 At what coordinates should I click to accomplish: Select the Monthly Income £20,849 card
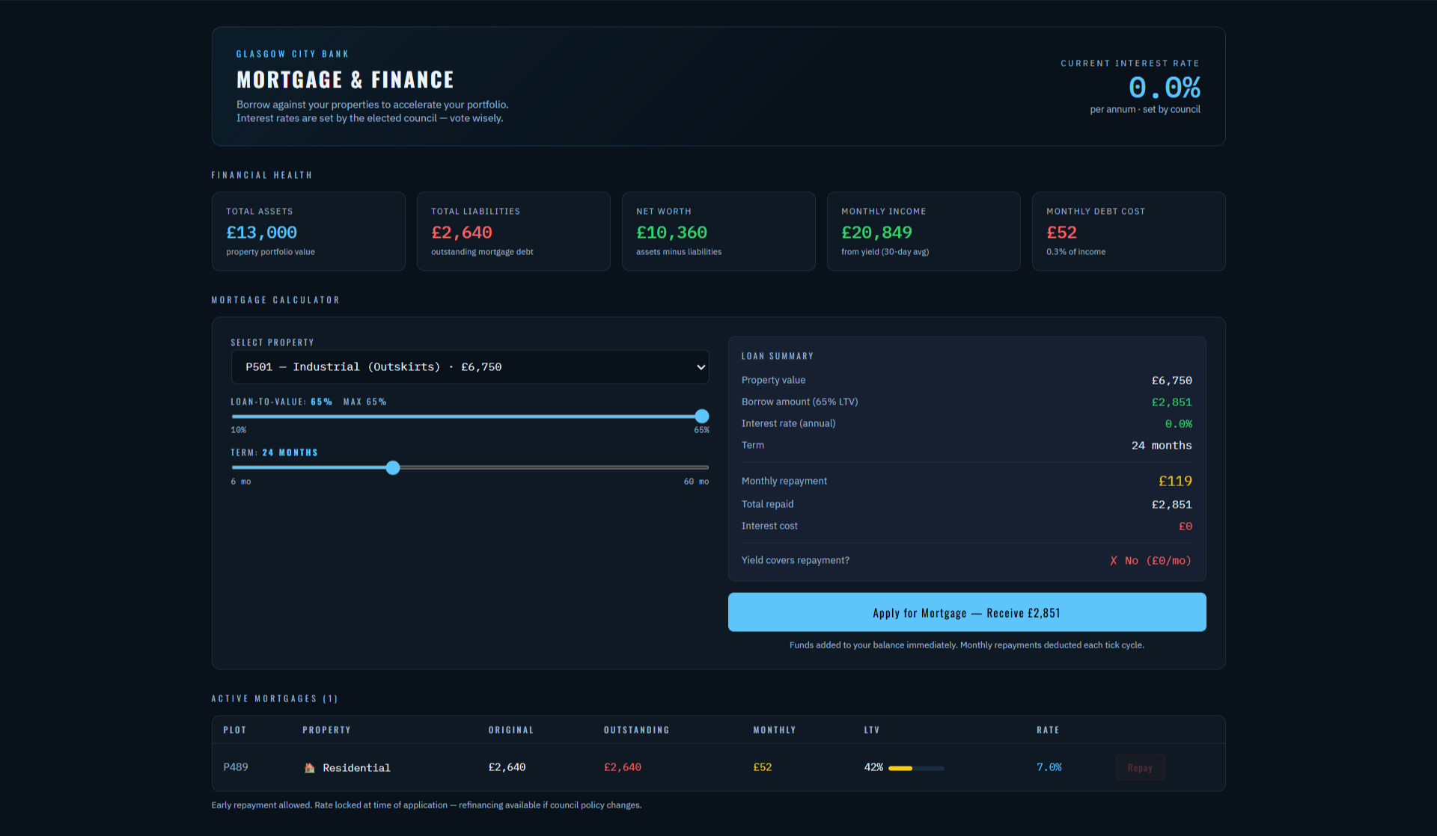pos(924,231)
